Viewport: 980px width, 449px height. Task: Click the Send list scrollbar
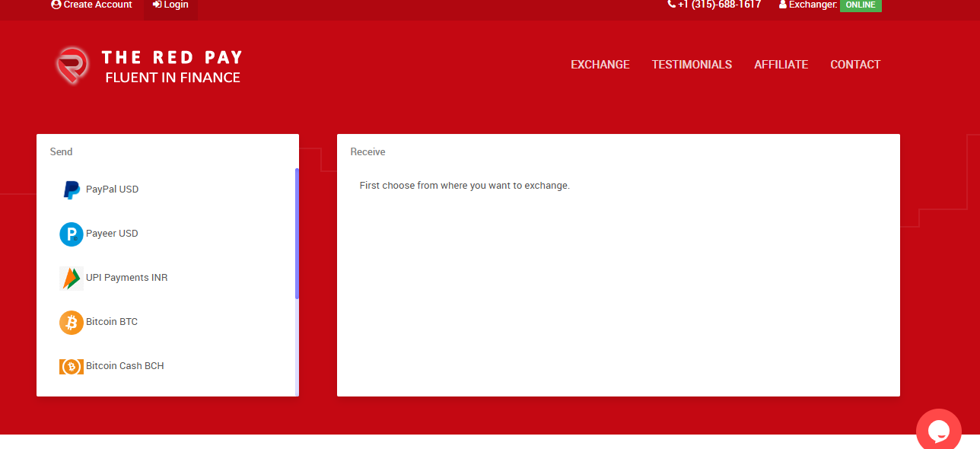click(297, 234)
